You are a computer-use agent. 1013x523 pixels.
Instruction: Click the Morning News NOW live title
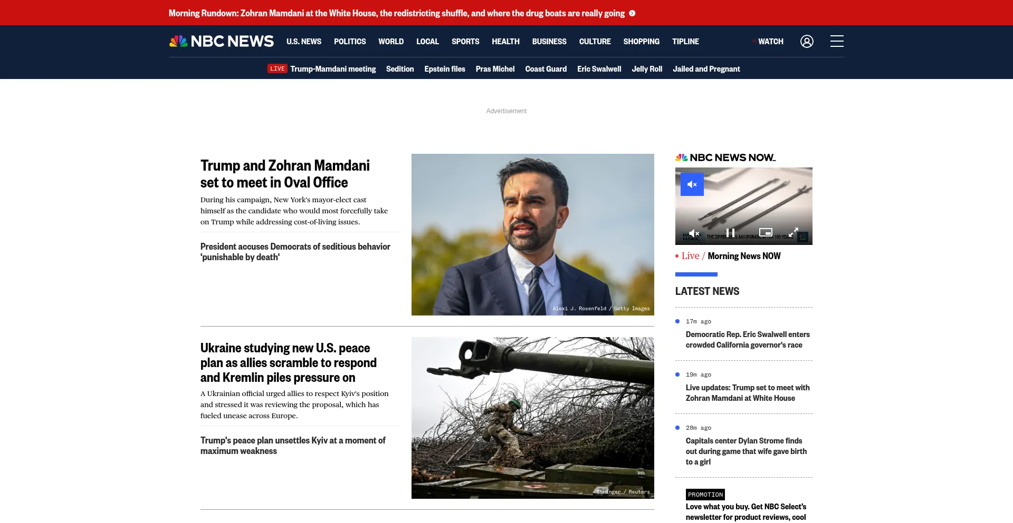pyautogui.click(x=744, y=256)
